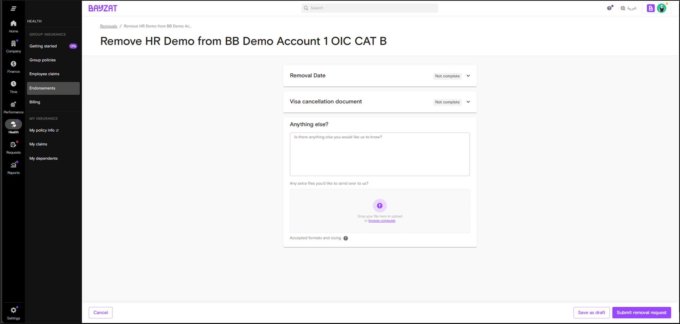The image size is (680, 324).
Task: Switch language to Arabic
Action: 628,8
